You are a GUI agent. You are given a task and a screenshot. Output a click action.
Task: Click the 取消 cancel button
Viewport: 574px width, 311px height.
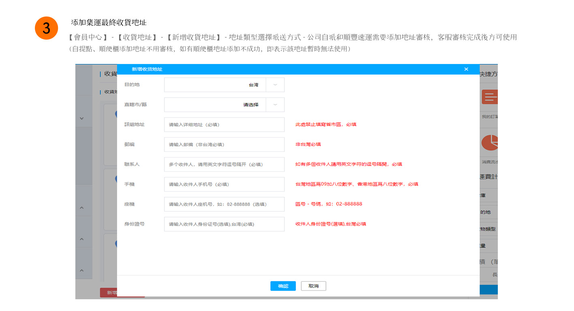(x=313, y=286)
